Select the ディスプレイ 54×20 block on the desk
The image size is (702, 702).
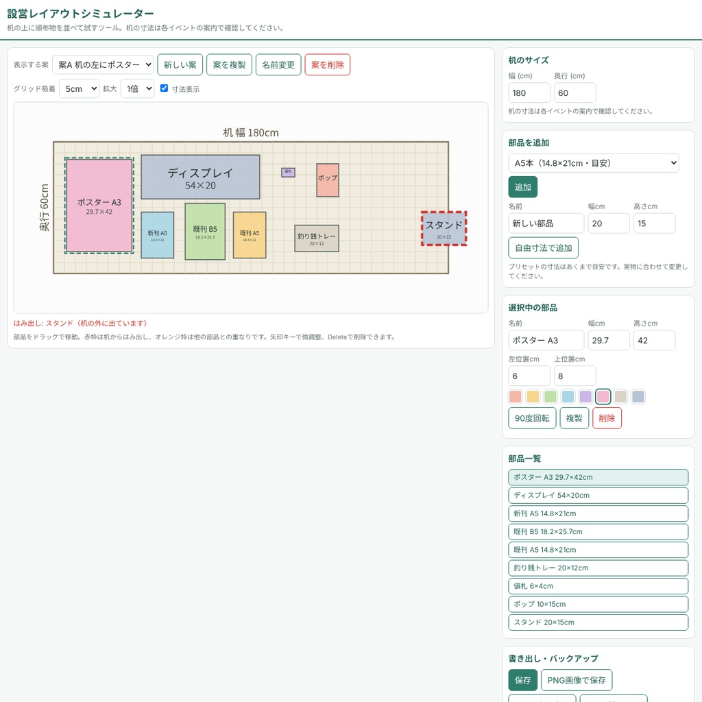pyautogui.click(x=200, y=177)
